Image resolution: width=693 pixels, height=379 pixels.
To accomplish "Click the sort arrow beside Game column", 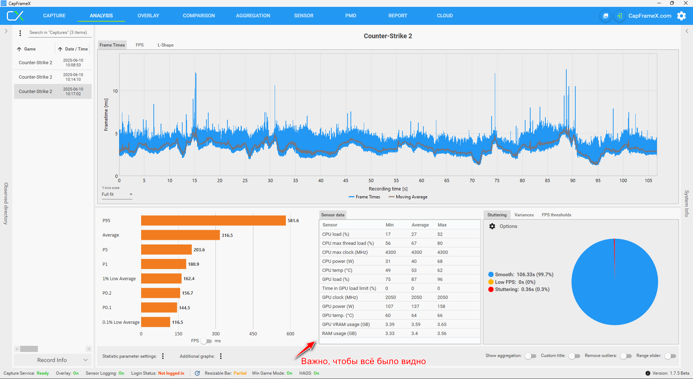I will 19,49.
